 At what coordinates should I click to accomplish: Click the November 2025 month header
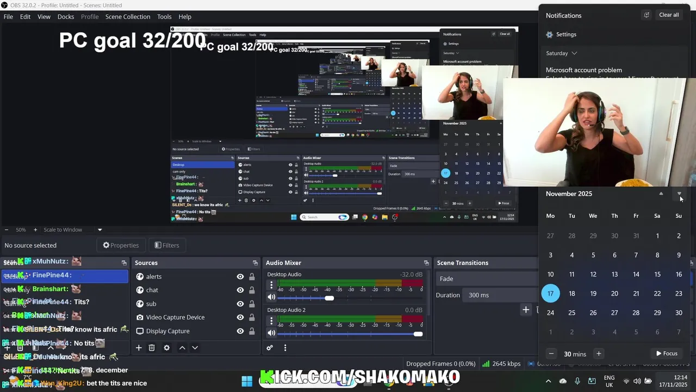pos(569,194)
